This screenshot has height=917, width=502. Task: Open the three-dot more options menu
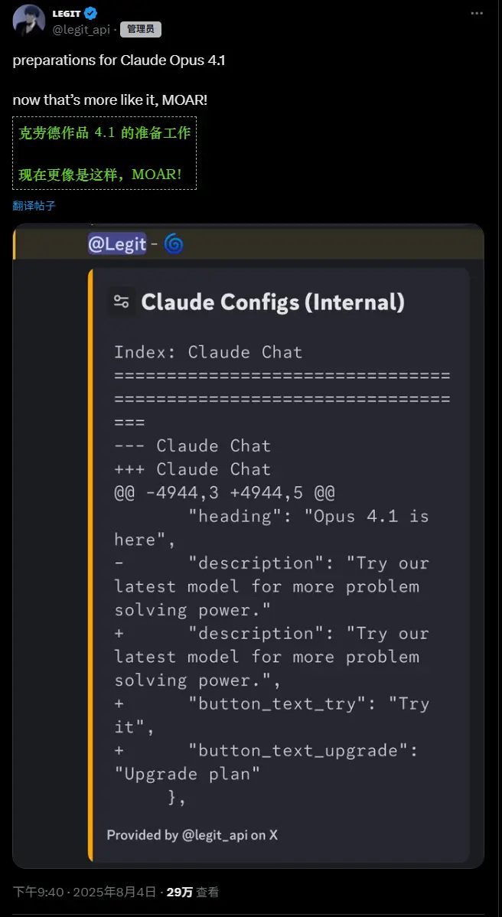point(477,14)
